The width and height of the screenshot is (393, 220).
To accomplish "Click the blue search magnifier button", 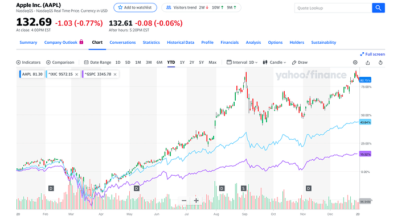I will [x=378, y=8].
